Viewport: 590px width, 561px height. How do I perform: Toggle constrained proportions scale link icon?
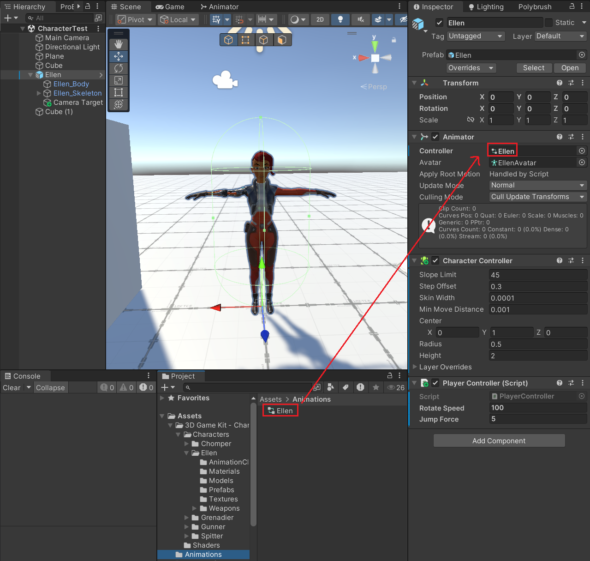[471, 120]
